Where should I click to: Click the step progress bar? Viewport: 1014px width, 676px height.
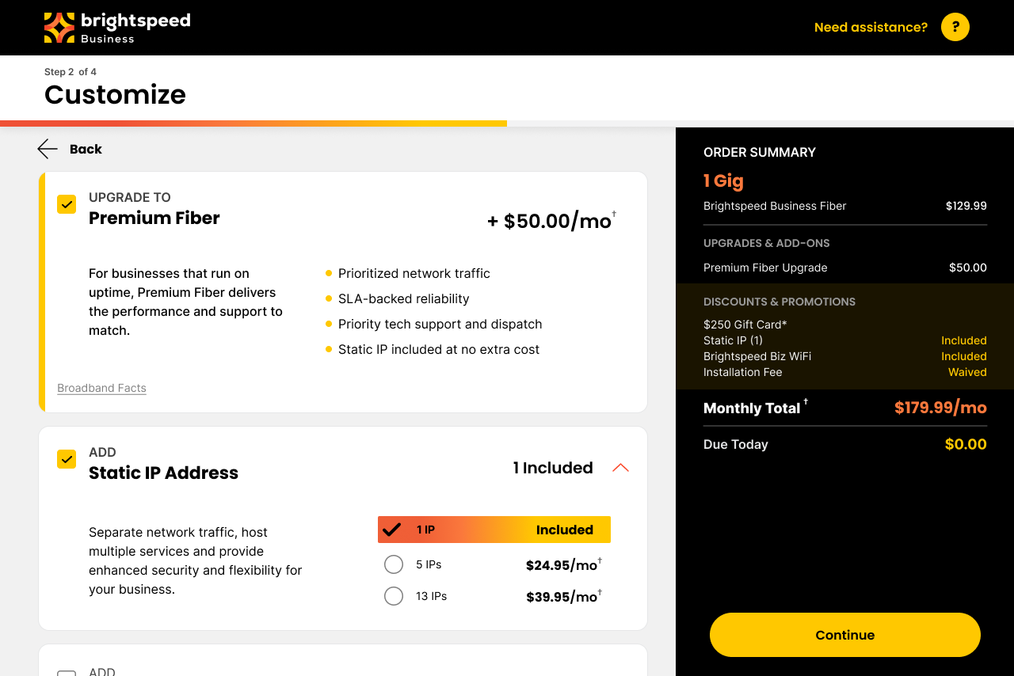click(x=507, y=123)
